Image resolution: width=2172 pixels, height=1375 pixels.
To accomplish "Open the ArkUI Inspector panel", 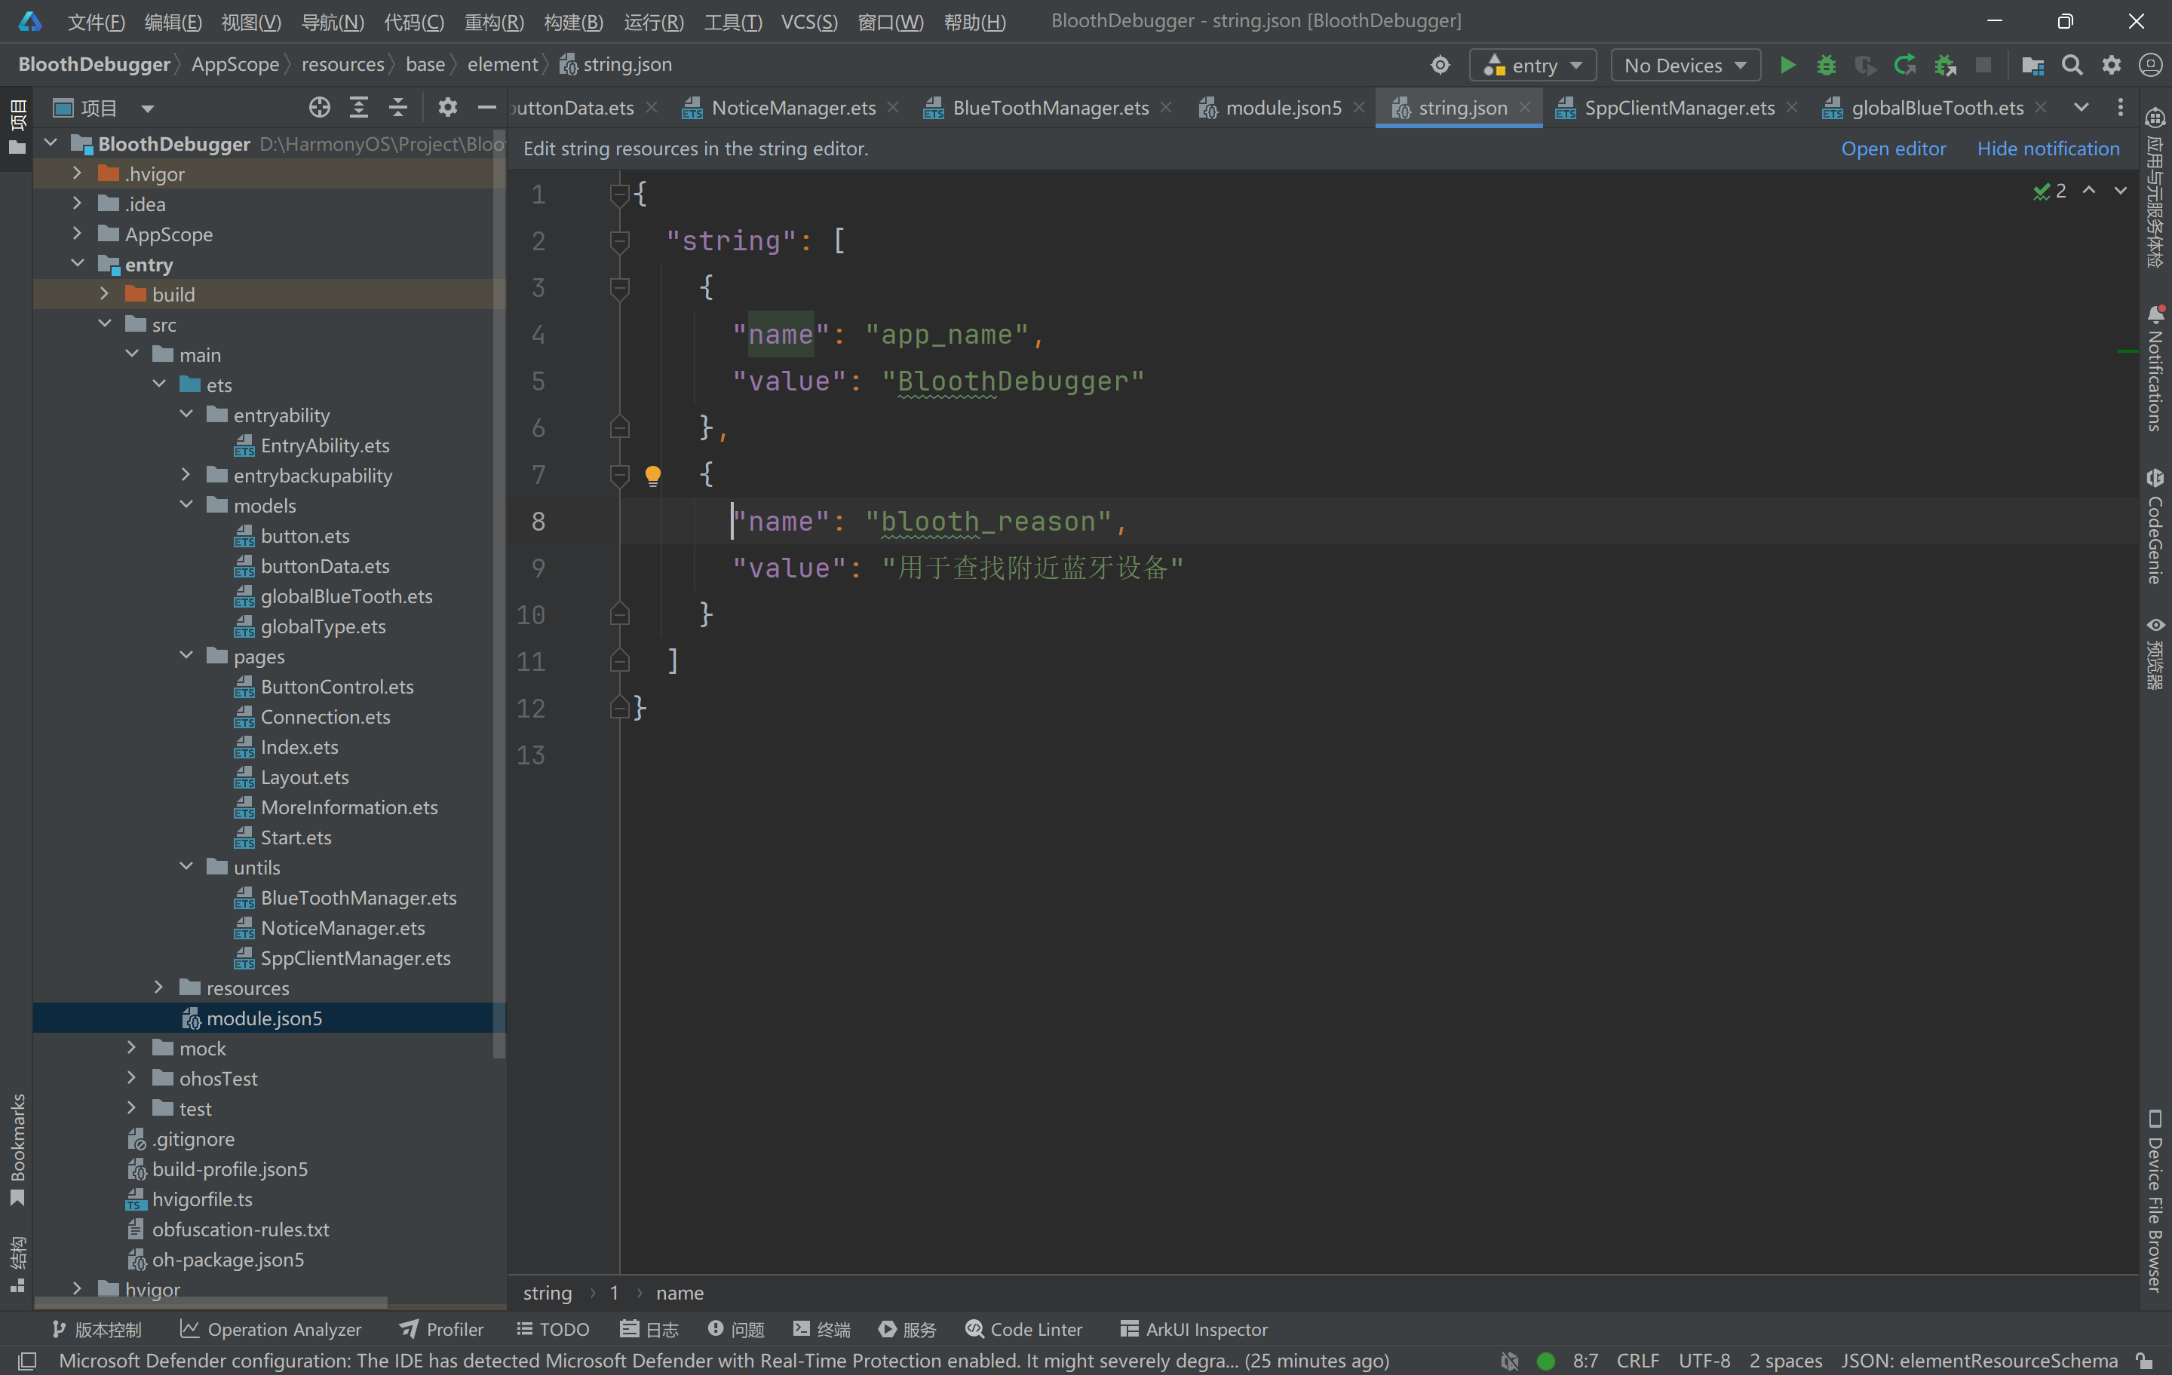I will [x=1193, y=1329].
